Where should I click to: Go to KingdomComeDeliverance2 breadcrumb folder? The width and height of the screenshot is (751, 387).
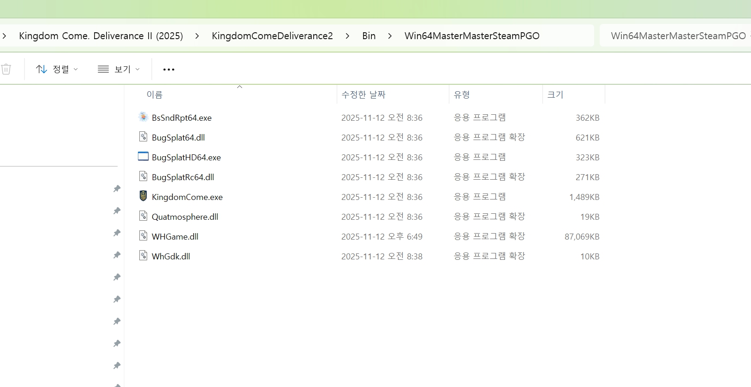pos(272,36)
